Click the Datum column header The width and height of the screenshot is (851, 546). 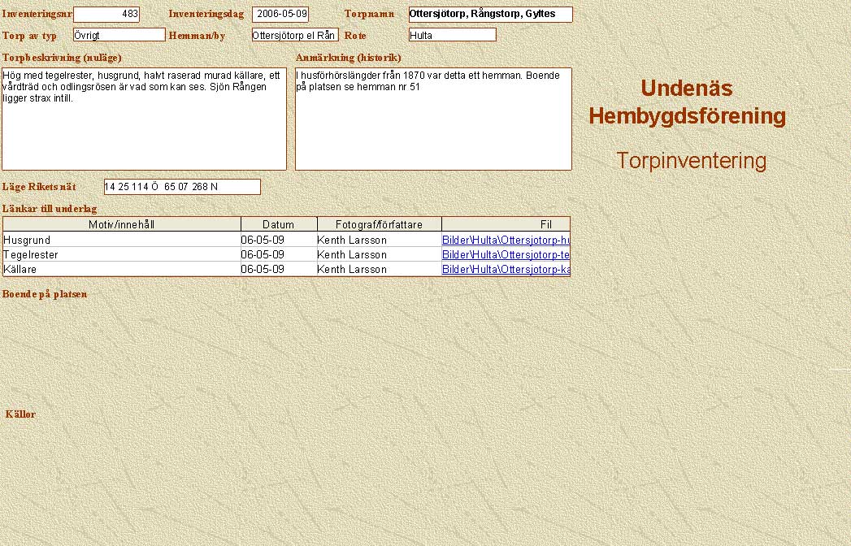pyautogui.click(x=278, y=224)
